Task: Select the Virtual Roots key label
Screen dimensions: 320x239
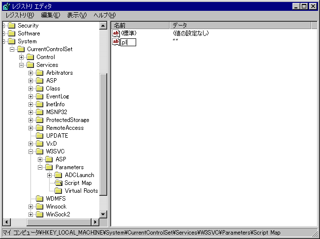Action: tap(82, 191)
